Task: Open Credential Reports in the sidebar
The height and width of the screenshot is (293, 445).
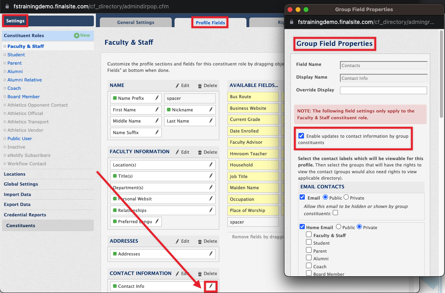Action: click(25, 215)
